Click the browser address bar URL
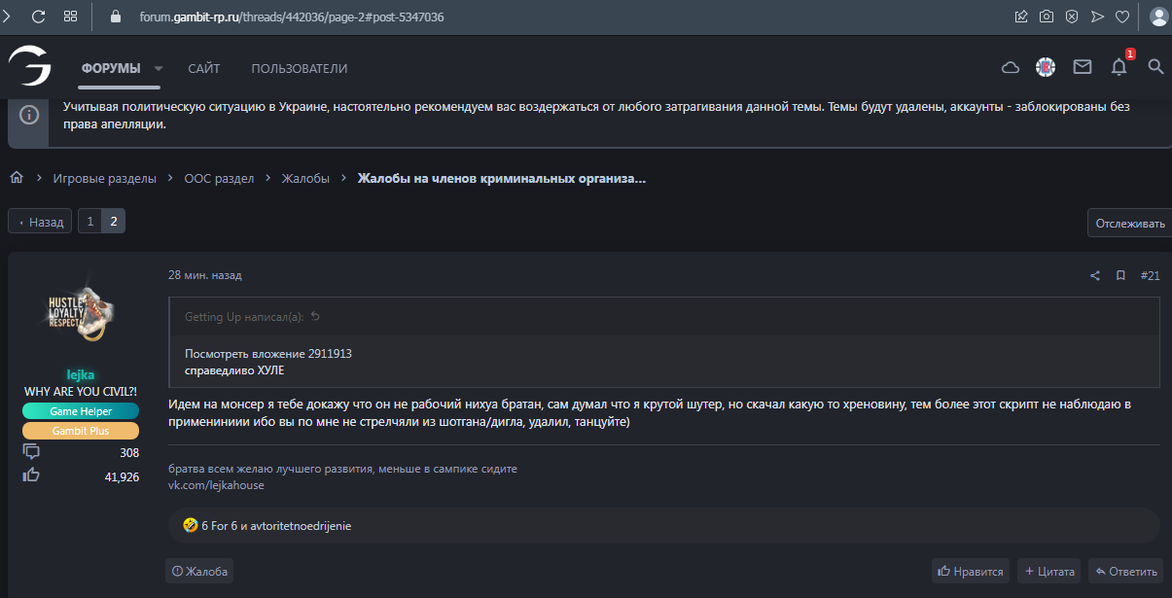The height and width of the screenshot is (598, 1172). 292,17
